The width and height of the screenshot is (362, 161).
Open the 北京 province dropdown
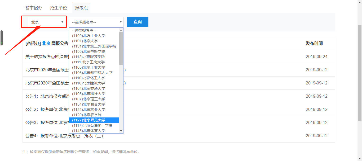click(47, 22)
